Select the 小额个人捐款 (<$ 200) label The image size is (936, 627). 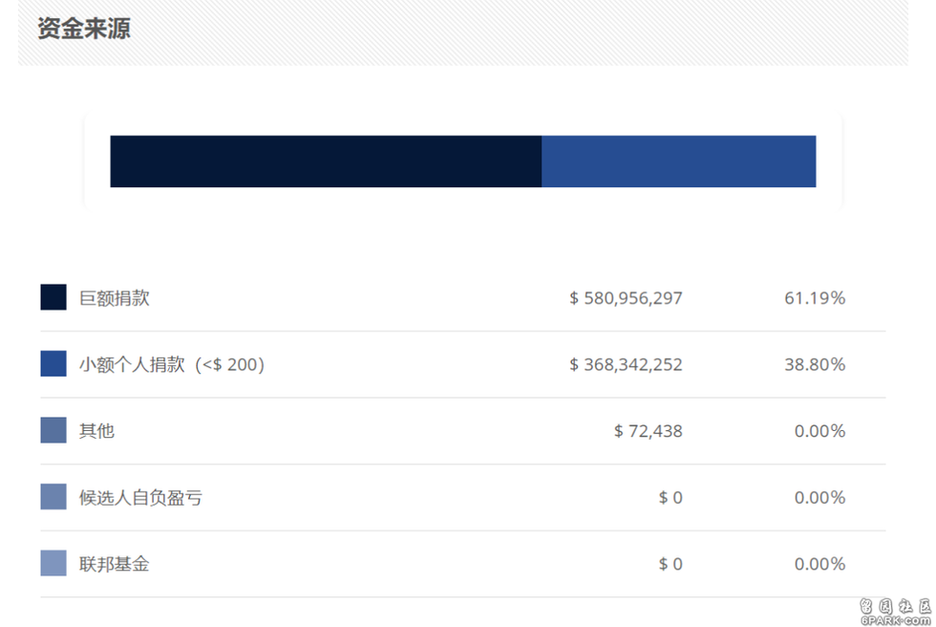(x=172, y=364)
